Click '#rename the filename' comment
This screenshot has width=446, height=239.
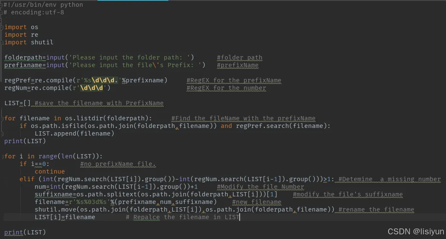[x=376, y=209]
